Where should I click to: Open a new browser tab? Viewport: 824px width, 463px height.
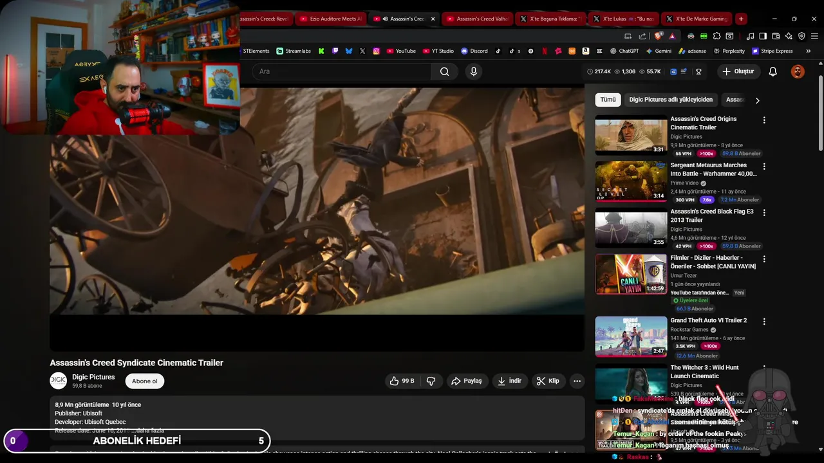coord(741,19)
